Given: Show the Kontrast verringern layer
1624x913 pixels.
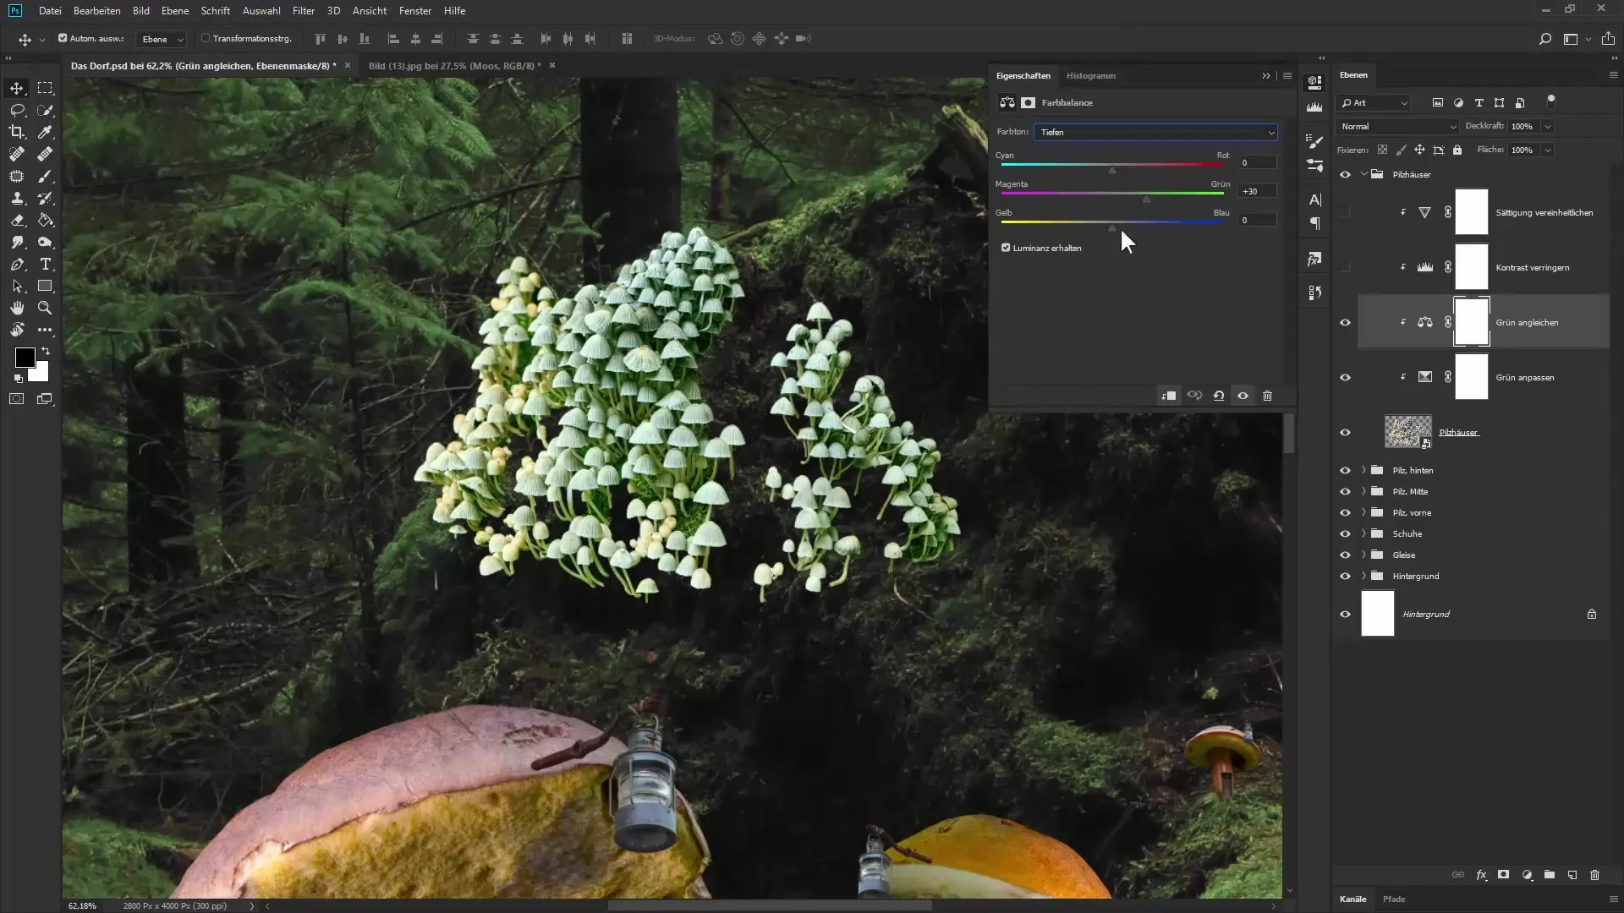Looking at the screenshot, I should [x=1345, y=268].
